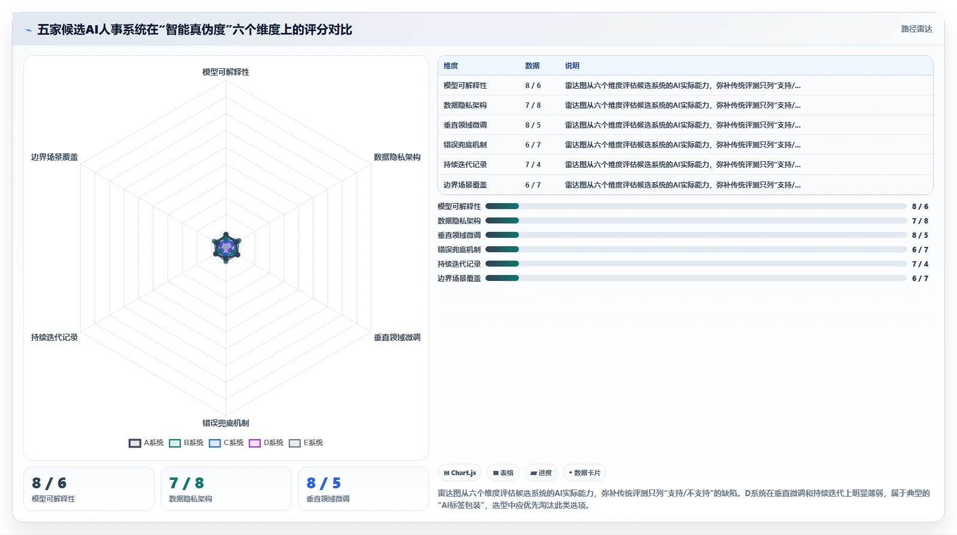Toggle E系统 dataset in legend

(x=306, y=443)
